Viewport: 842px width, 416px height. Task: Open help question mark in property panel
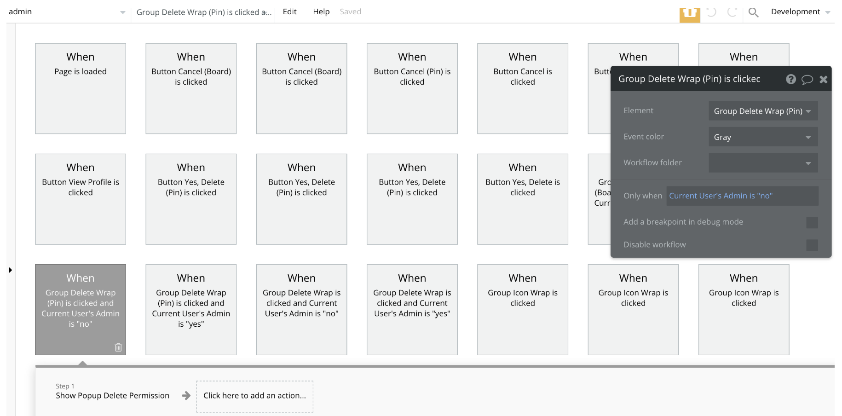[x=791, y=79]
